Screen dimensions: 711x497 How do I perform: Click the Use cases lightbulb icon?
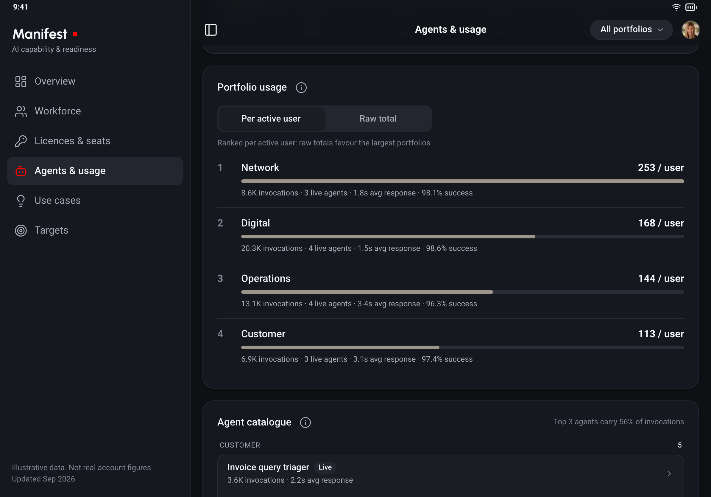click(x=21, y=201)
